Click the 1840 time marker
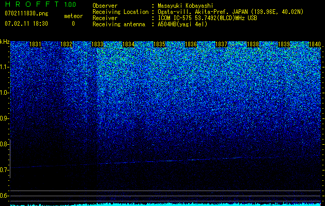Viewport: 325px width, 206px height. click(x=315, y=44)
